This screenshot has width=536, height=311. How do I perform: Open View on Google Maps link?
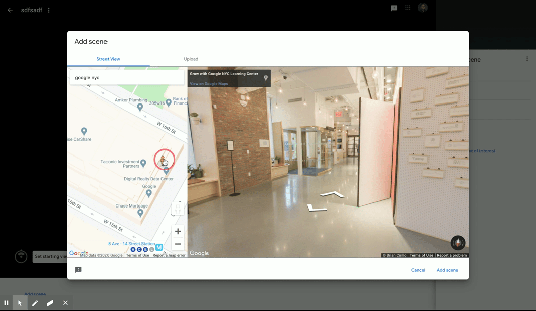click(209, 84)
